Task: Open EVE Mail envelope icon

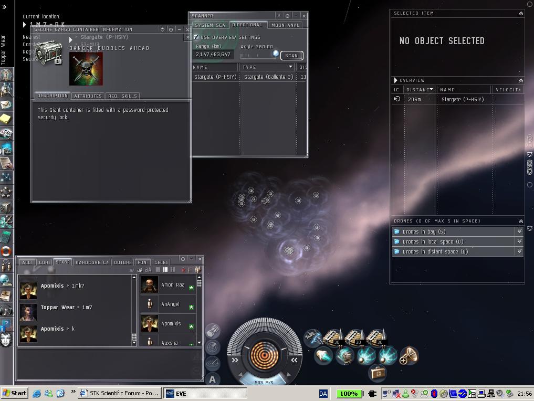Action: click(x=6, y=104)
